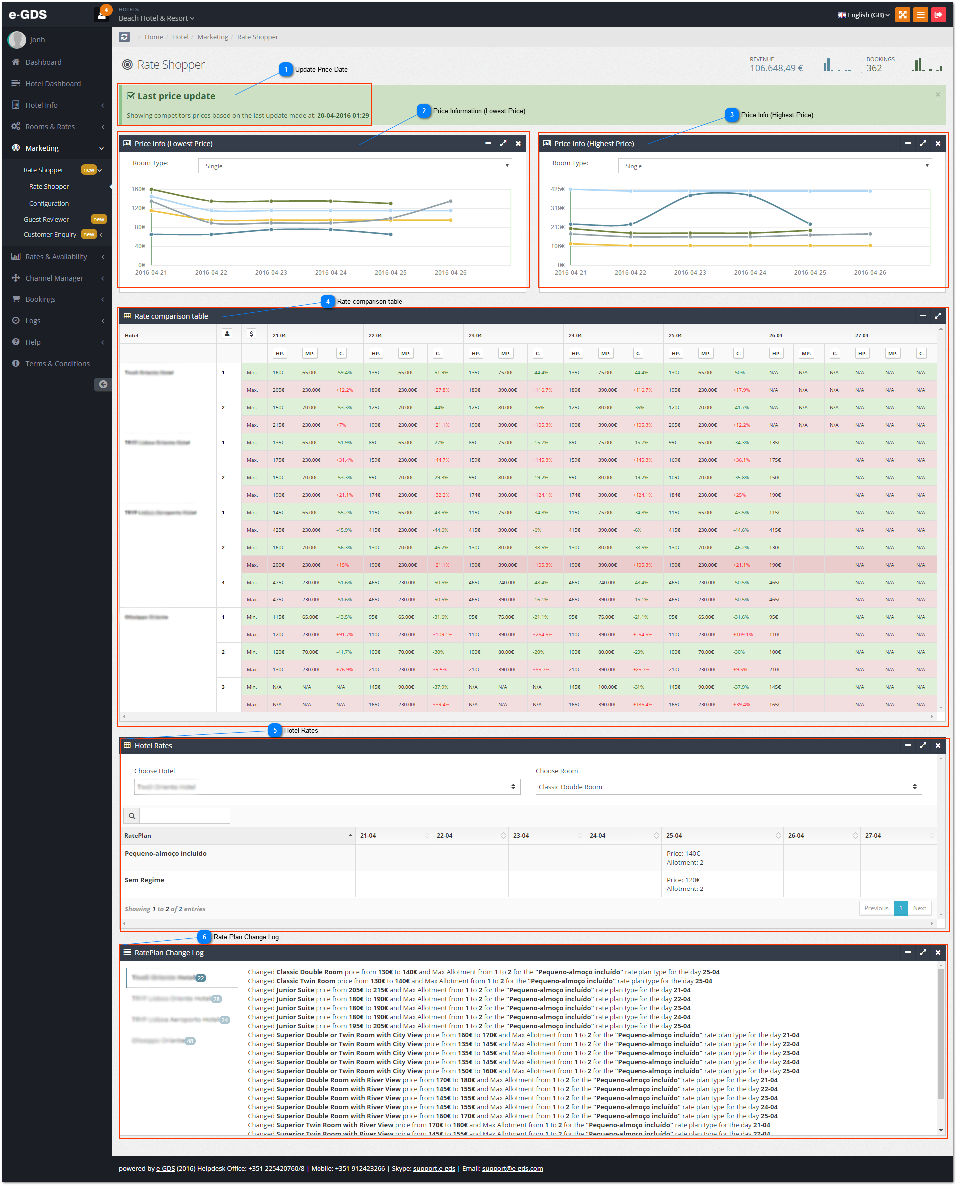Expand the Price Info (Lowest Price) panel
Viewport: 957px width, 1186px height.
point(503,143)
